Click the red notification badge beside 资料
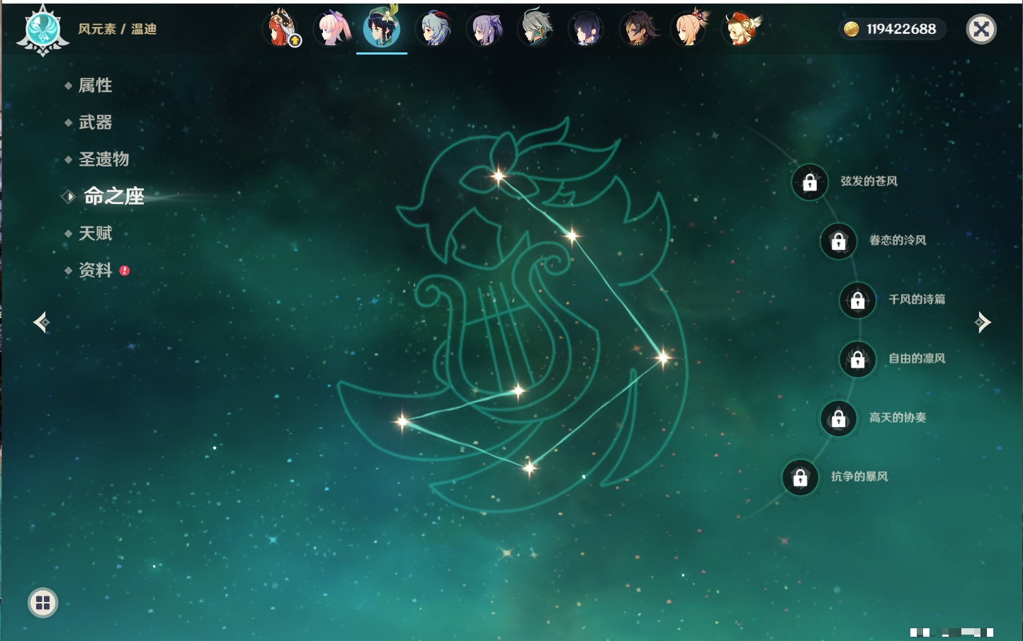The width and height of the screenshot is (1023, 641). point(125,271)
